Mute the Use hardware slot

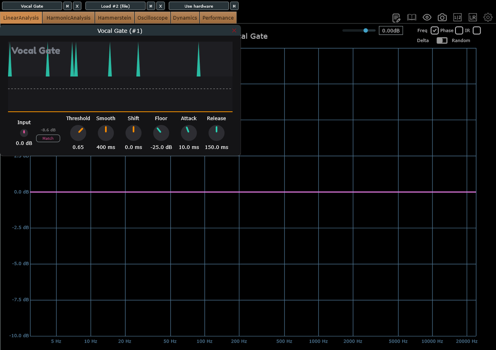(x=234, y=6)
